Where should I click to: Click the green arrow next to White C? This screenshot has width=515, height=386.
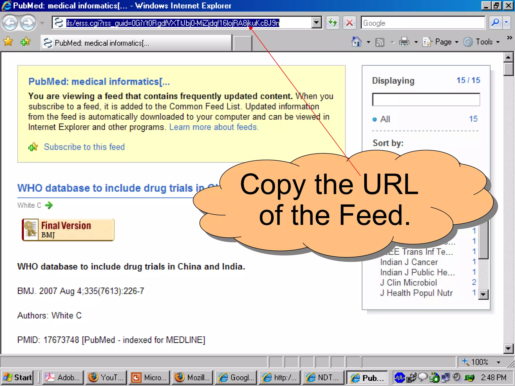click(49, 205)
